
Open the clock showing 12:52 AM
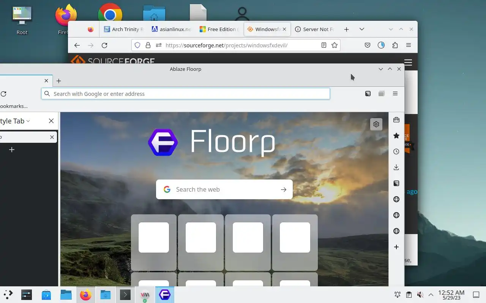tap(451, 295)
